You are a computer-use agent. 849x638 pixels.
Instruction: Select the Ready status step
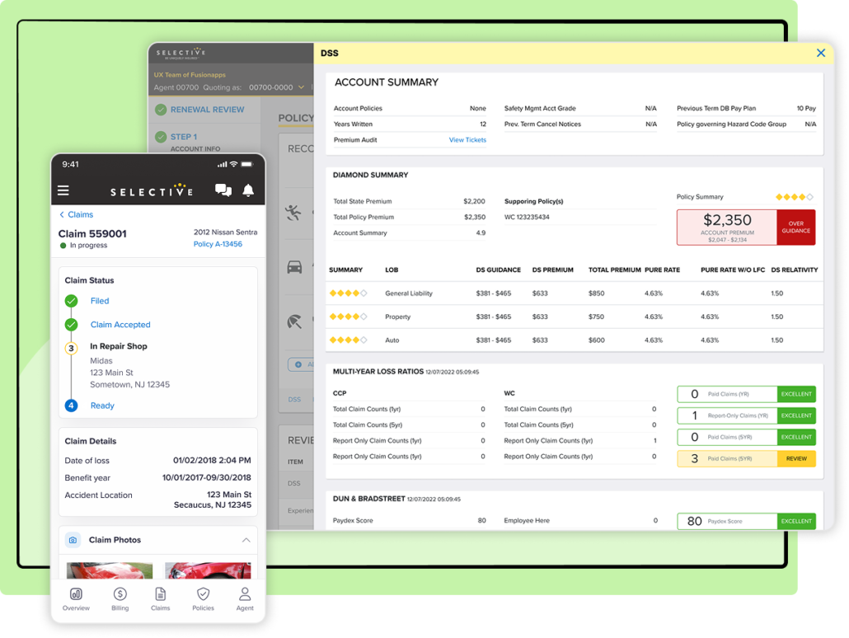tap(102, 406)
